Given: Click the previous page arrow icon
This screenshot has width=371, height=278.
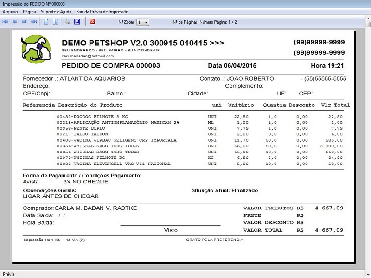Looking at the screenshot, I should 15,22.
